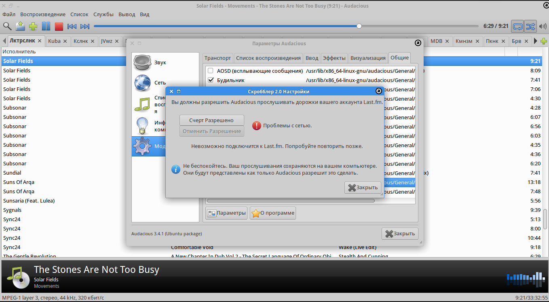This screenshot has height=302, width=549.
Task: Open the Вид menu
Action: coord(145,14)
